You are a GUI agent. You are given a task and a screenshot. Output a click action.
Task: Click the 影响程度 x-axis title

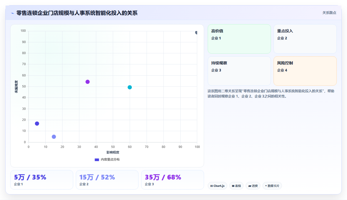click(113, 152)
